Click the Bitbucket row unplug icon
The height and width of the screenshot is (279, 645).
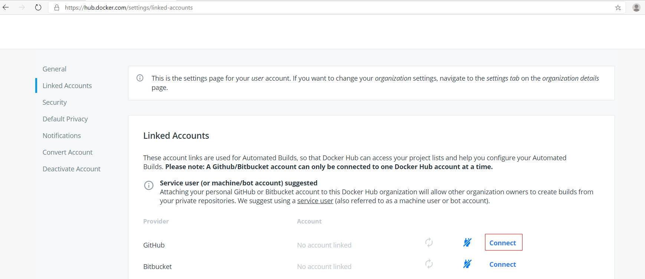[467, 264]
